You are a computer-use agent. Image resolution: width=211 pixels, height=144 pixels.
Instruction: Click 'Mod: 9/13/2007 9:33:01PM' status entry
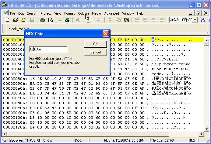[x=124, y=140]
